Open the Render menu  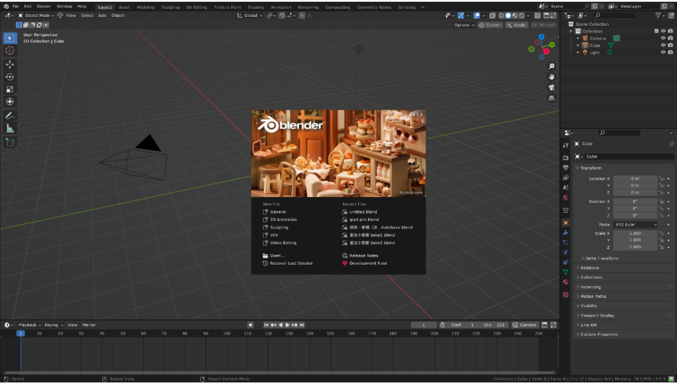pos(44,6)
